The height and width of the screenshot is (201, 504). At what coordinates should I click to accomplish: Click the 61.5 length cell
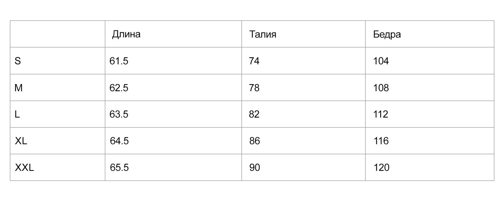(119, 61)
